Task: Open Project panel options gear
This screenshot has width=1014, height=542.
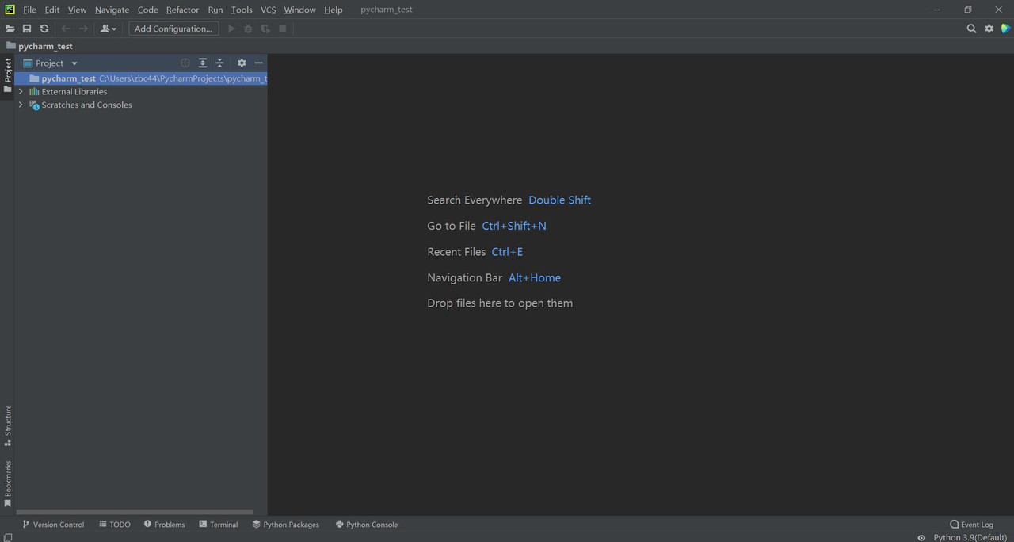Action: (242, 63)
